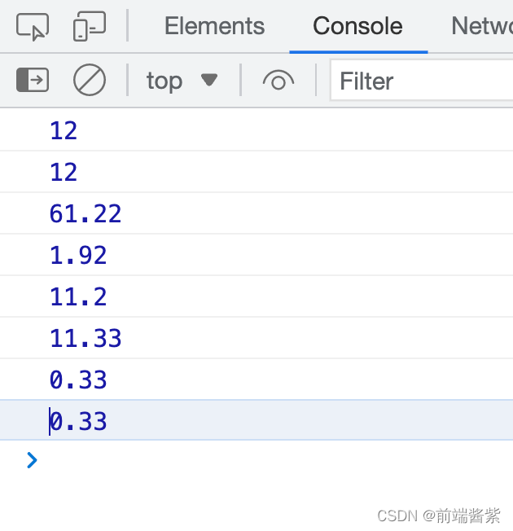Viewport: 513px width, 531px height.
Task: Focus the console Filter input
Action: coord(419,81)
